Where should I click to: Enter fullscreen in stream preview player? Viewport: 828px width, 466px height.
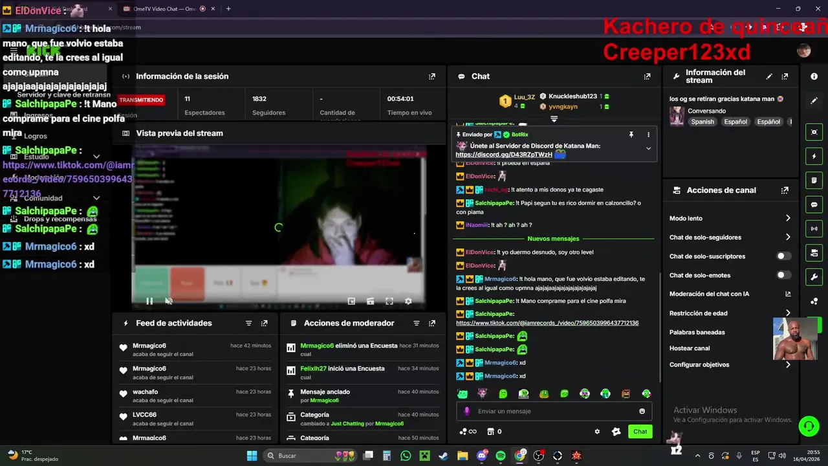pos(389,301)
